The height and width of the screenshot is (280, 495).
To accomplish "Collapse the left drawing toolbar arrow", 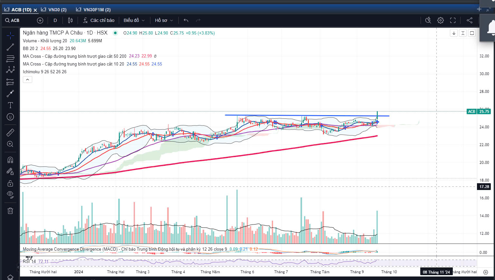I will click(x=18, y=267).
